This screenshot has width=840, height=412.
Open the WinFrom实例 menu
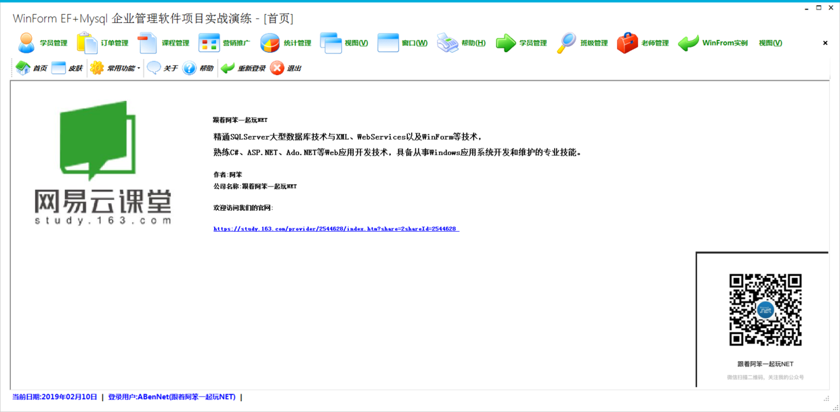[713, 43]
